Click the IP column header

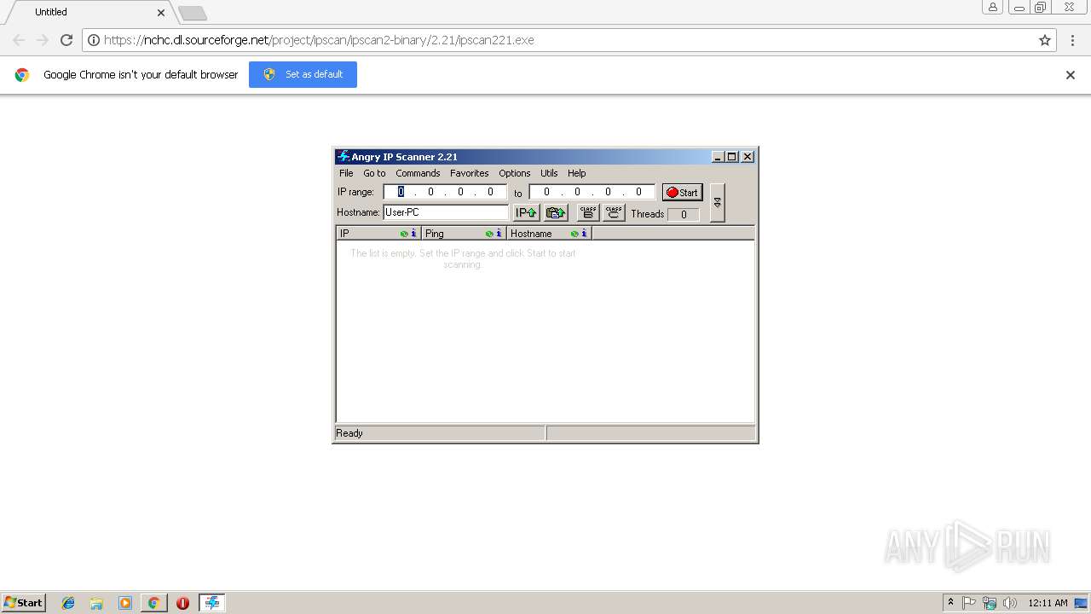[x=378, y=234]
